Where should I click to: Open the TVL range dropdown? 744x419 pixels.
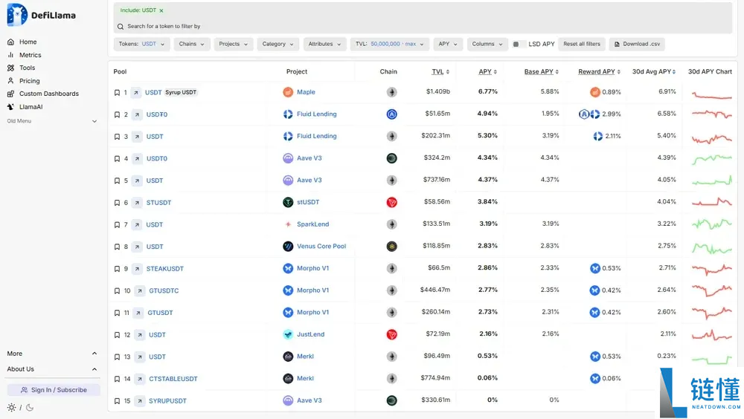click(390, 44)
